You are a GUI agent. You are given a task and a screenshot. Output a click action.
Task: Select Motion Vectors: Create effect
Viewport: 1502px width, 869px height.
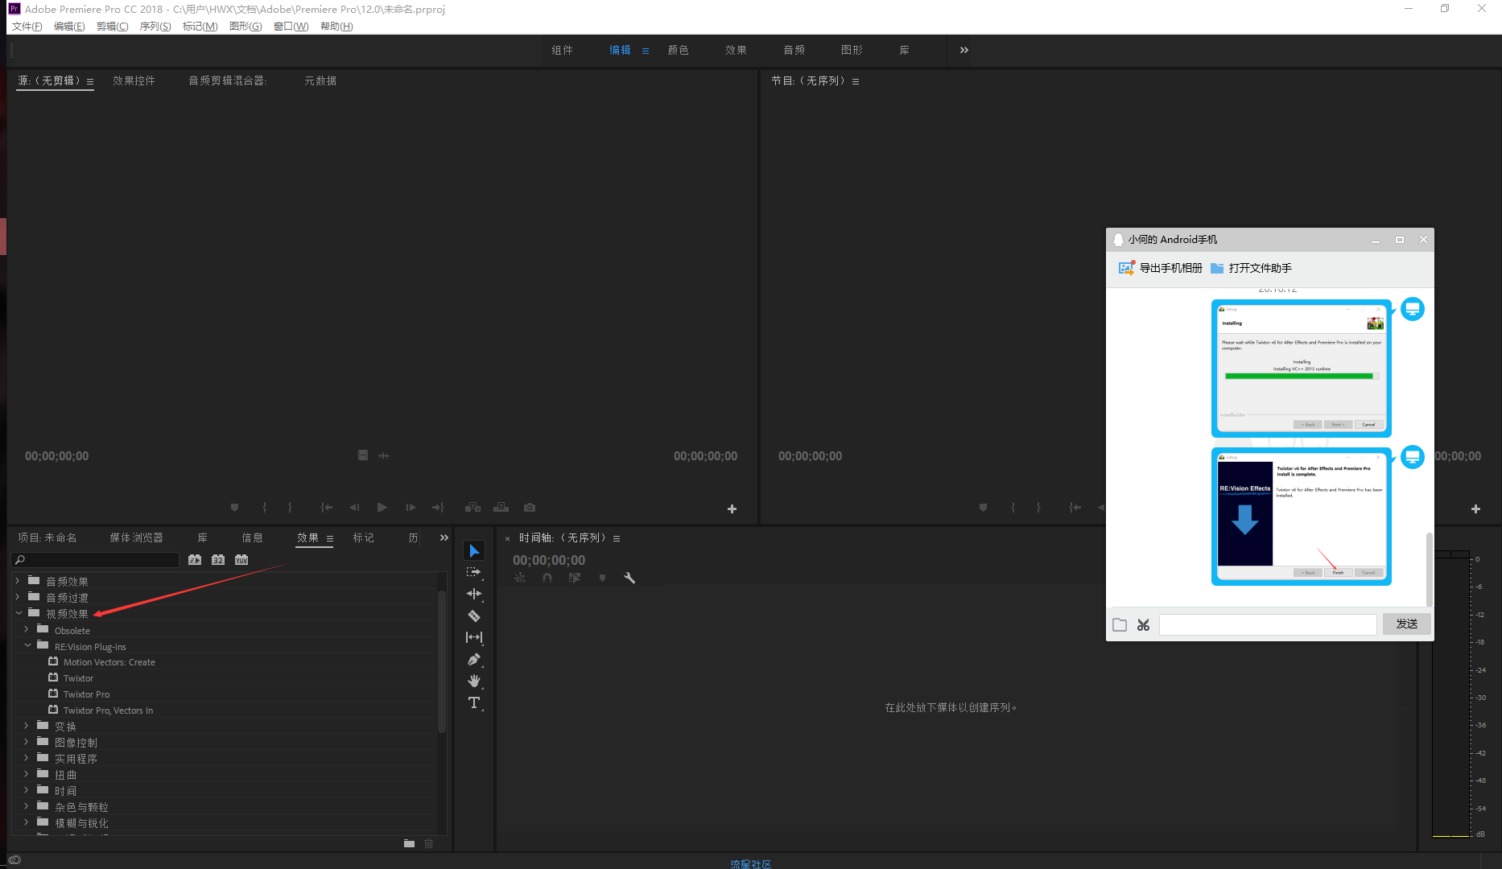point(109,662)
